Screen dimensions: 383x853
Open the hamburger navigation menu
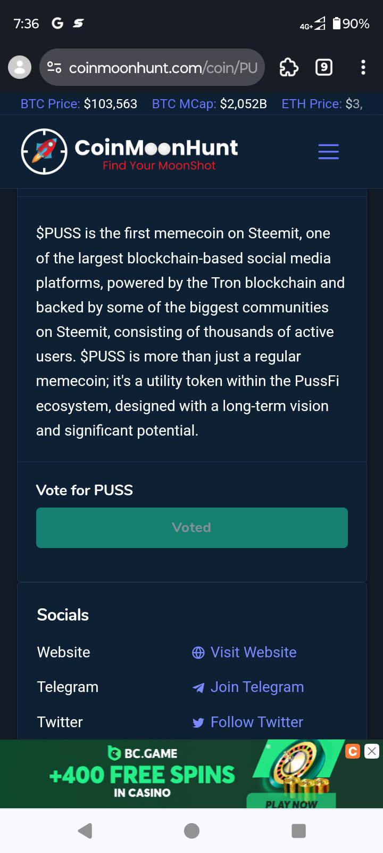coord(328,151)
